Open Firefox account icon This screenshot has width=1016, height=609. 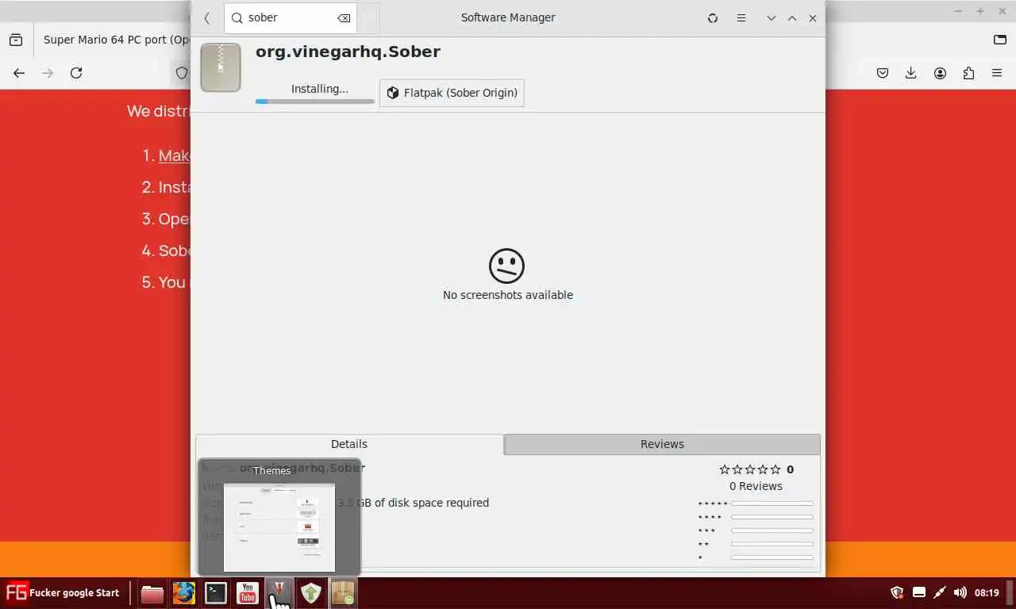pos(940,73)
